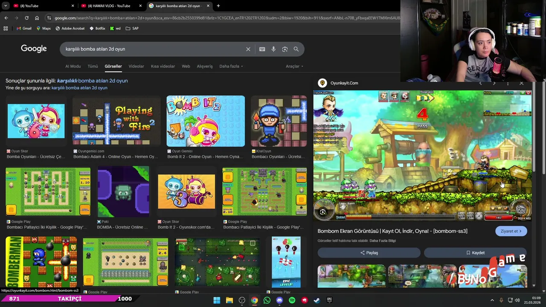The width and height of the screenshot is (546, 307).
Task: Go to the Chrome home page icon
Action: click(37, 18)
